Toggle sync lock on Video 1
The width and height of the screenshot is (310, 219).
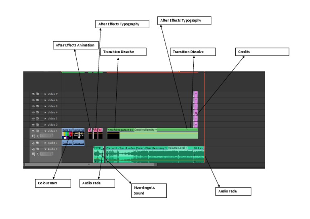coord(37,131)
